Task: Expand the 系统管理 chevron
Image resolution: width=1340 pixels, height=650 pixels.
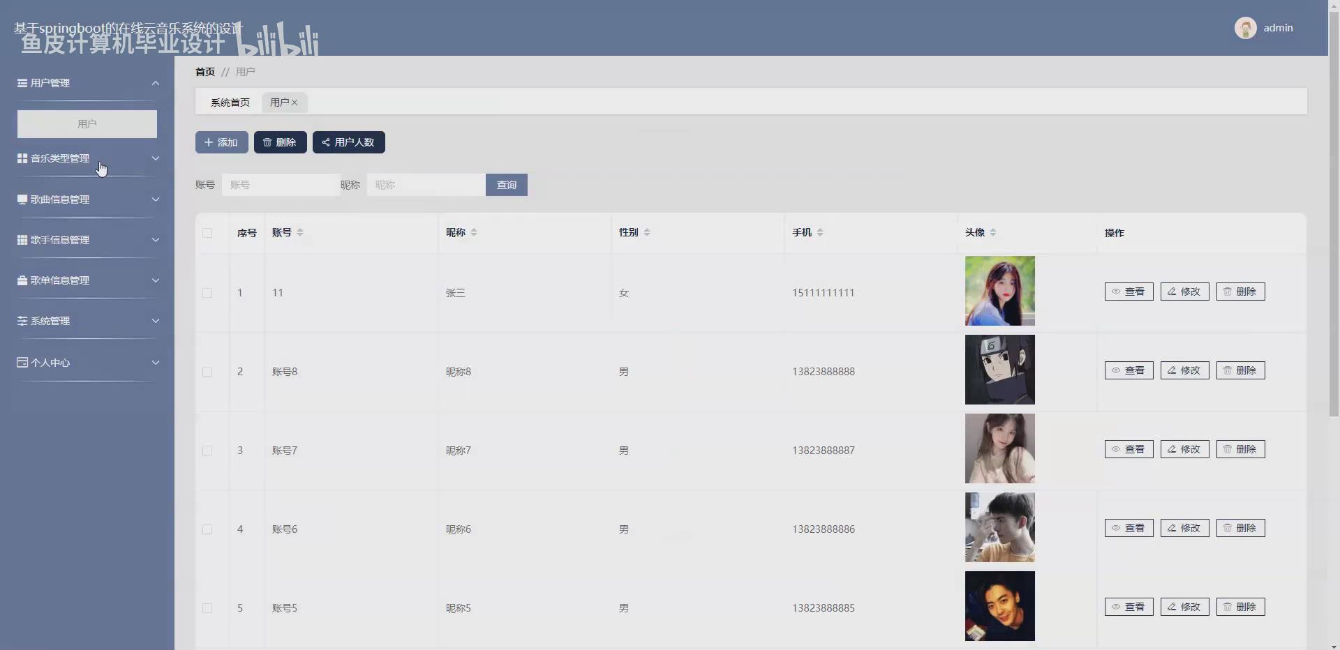Action: [156, 321]
